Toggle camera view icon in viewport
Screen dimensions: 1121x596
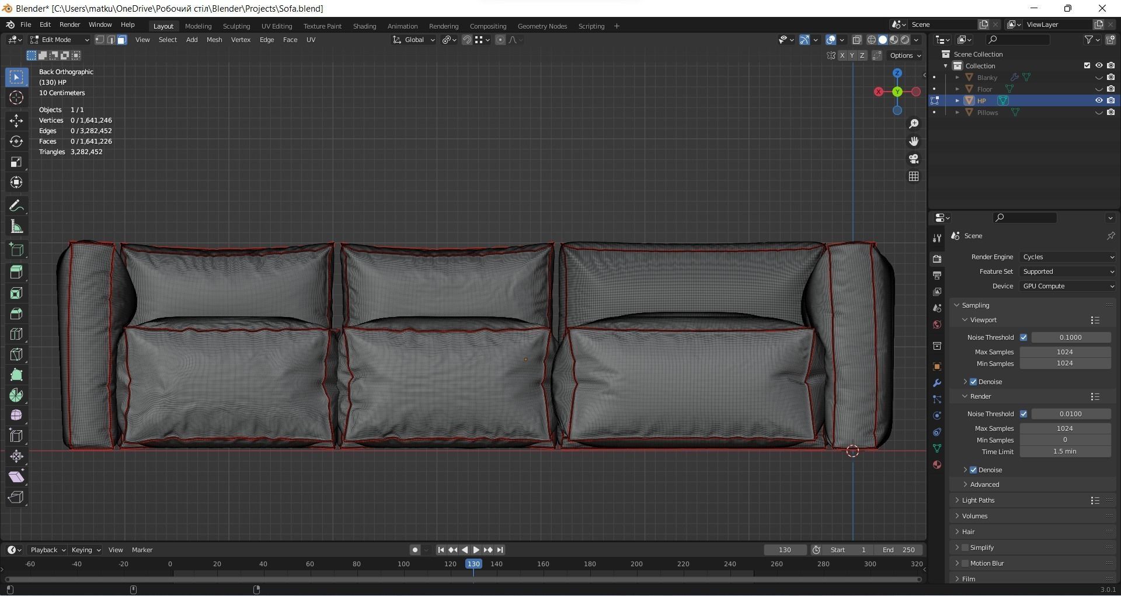(x=914, y=159)
